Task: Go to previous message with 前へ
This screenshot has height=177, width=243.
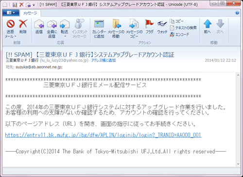Action: [x=208, y=27]
